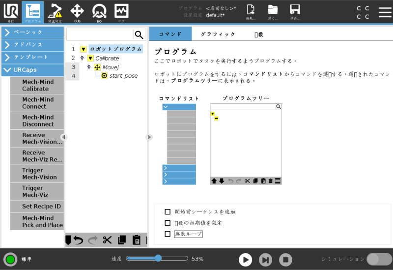The height and width of the screenshot is (270, 393).
Task: Expand the ベーシック command category
Action: 32,32
